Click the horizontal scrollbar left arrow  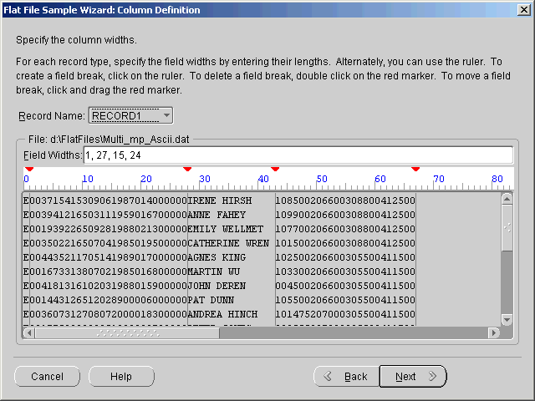[29, 332]
